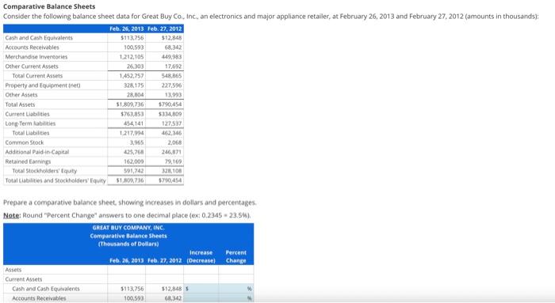The image size is (555, 303).
Task: Click 'Total Stockholders' Equity' row label
Action: click(x=44, y=171)
